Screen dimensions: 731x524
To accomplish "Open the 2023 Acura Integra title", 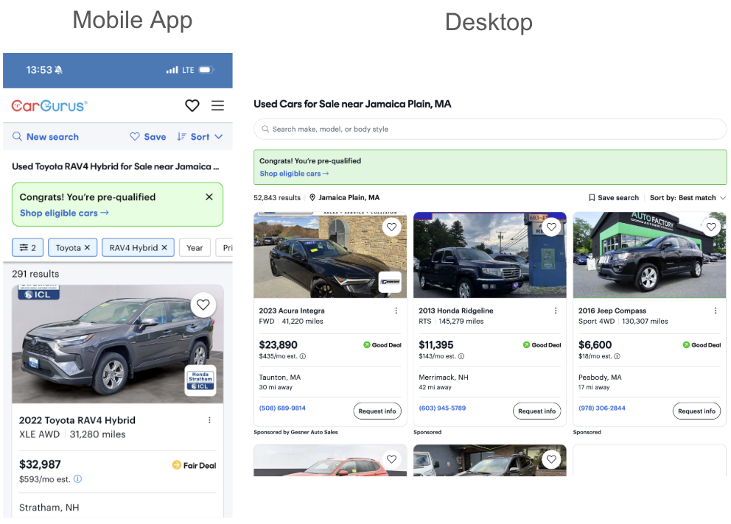I will pyautogui.click(x=292, y=311).
